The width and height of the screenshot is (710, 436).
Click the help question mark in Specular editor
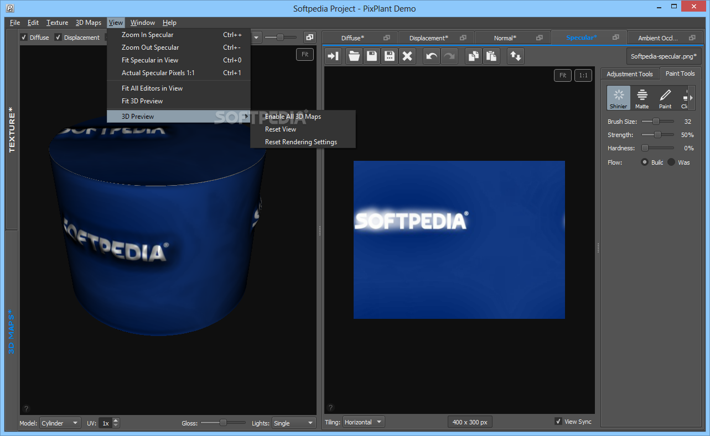pyautogui.click(x=331, y=408)
